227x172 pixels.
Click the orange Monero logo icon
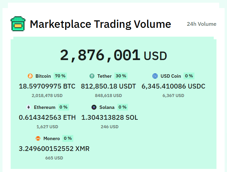(38, 138)
